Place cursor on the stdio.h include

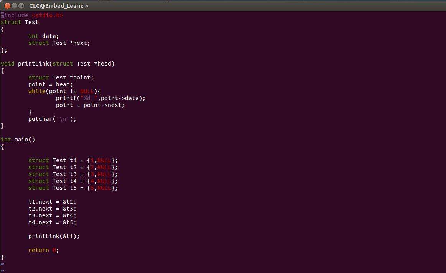pos(47,15)
